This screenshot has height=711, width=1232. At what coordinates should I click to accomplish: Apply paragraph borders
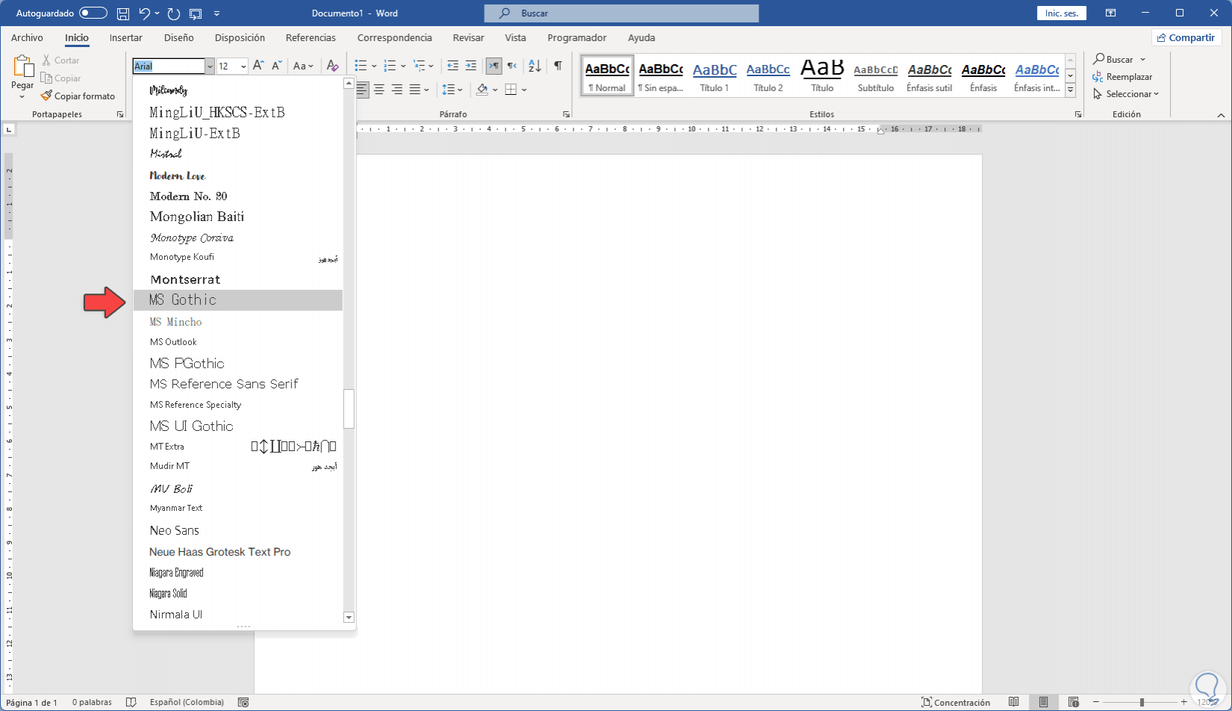511,90
